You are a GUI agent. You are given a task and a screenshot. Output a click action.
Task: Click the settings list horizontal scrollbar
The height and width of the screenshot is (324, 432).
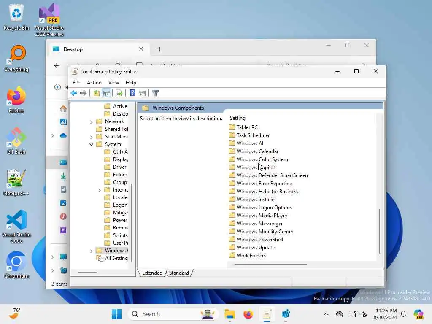(x=270, y=265)
